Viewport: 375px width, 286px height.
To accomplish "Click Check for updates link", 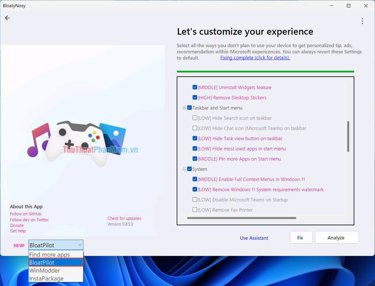I will pos(124,219).
